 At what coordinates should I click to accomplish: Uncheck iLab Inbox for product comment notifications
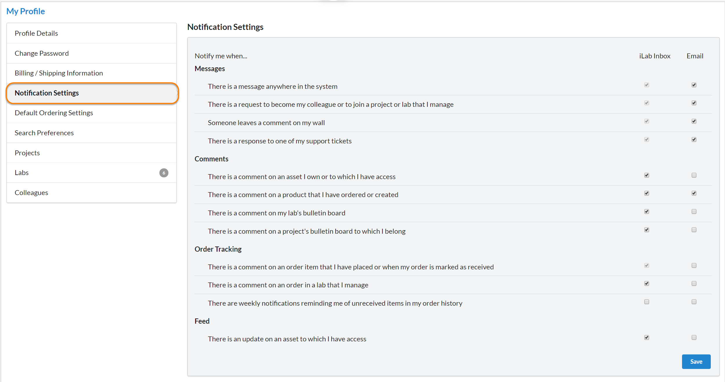647,193
